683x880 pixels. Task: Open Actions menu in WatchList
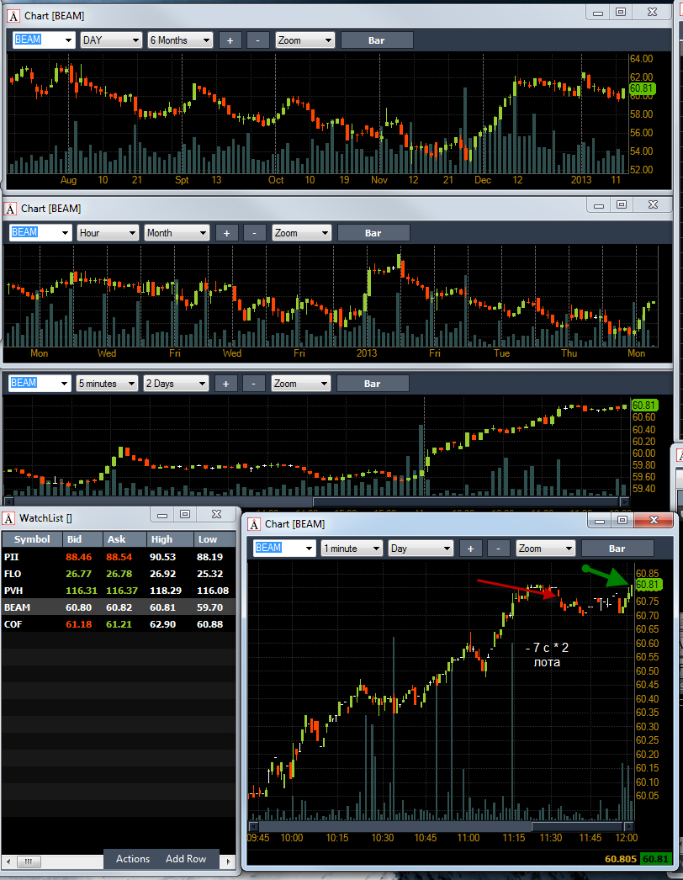tap(133, 859)
